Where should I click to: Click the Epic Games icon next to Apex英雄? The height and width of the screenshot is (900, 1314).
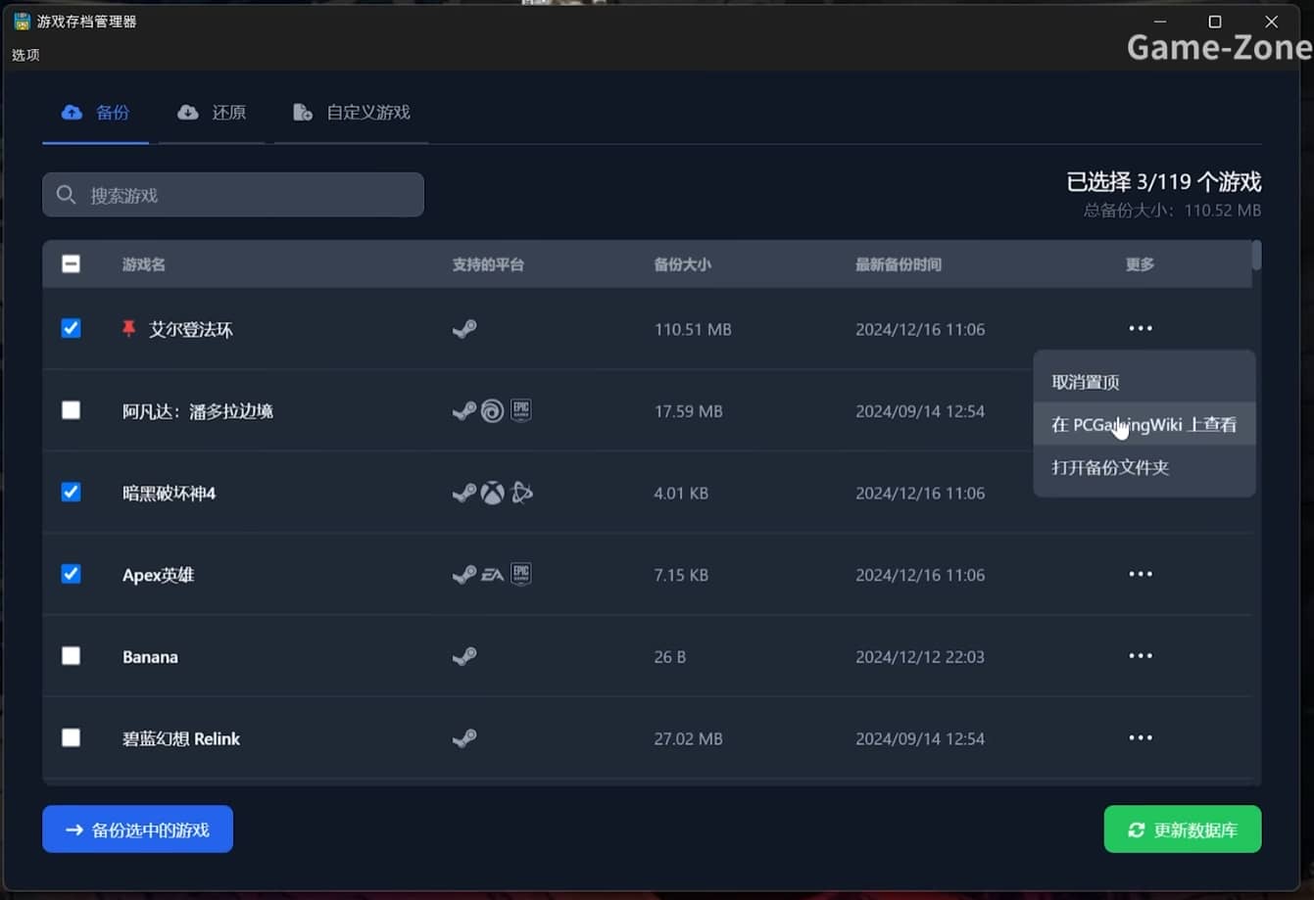[520, 574]
